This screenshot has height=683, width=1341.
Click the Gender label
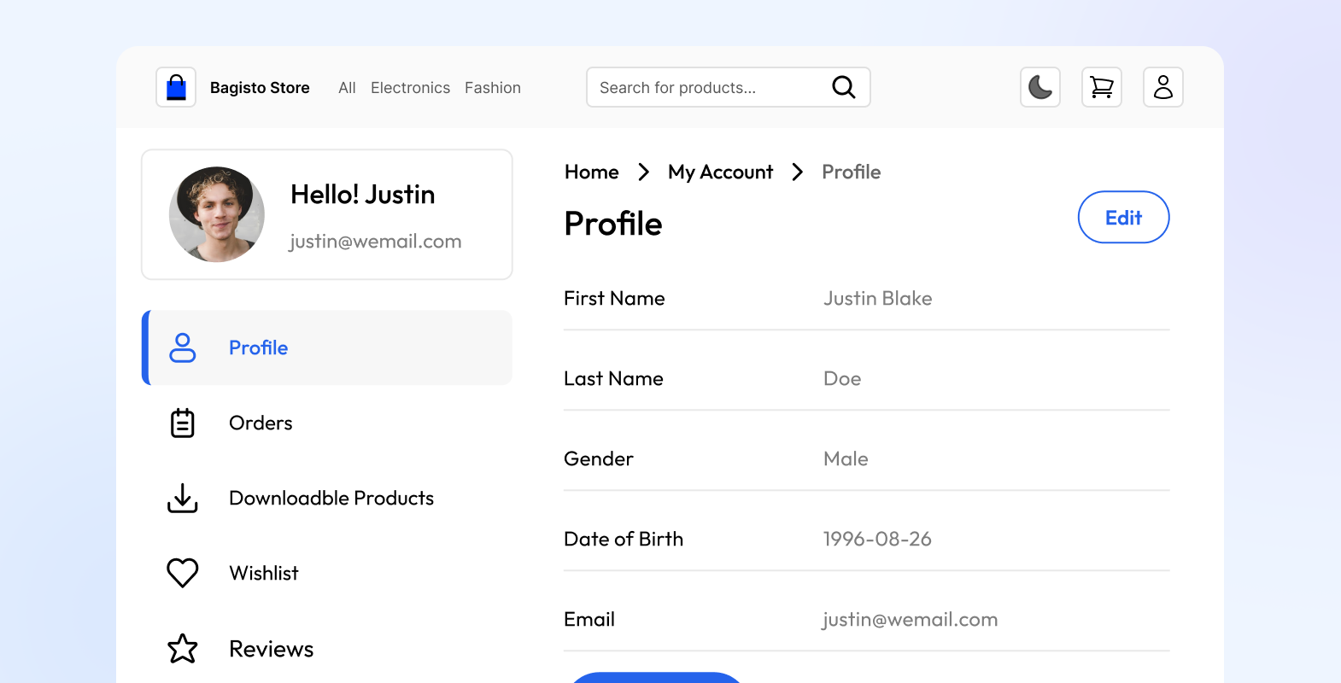click(599, 459)
